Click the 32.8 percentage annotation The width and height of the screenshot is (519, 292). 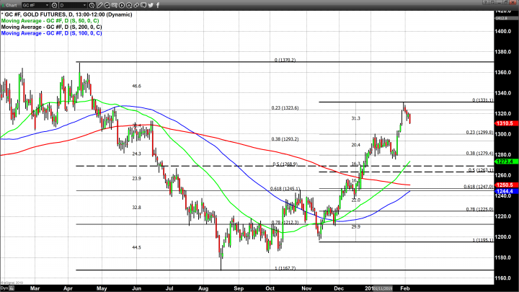(136, 207)
